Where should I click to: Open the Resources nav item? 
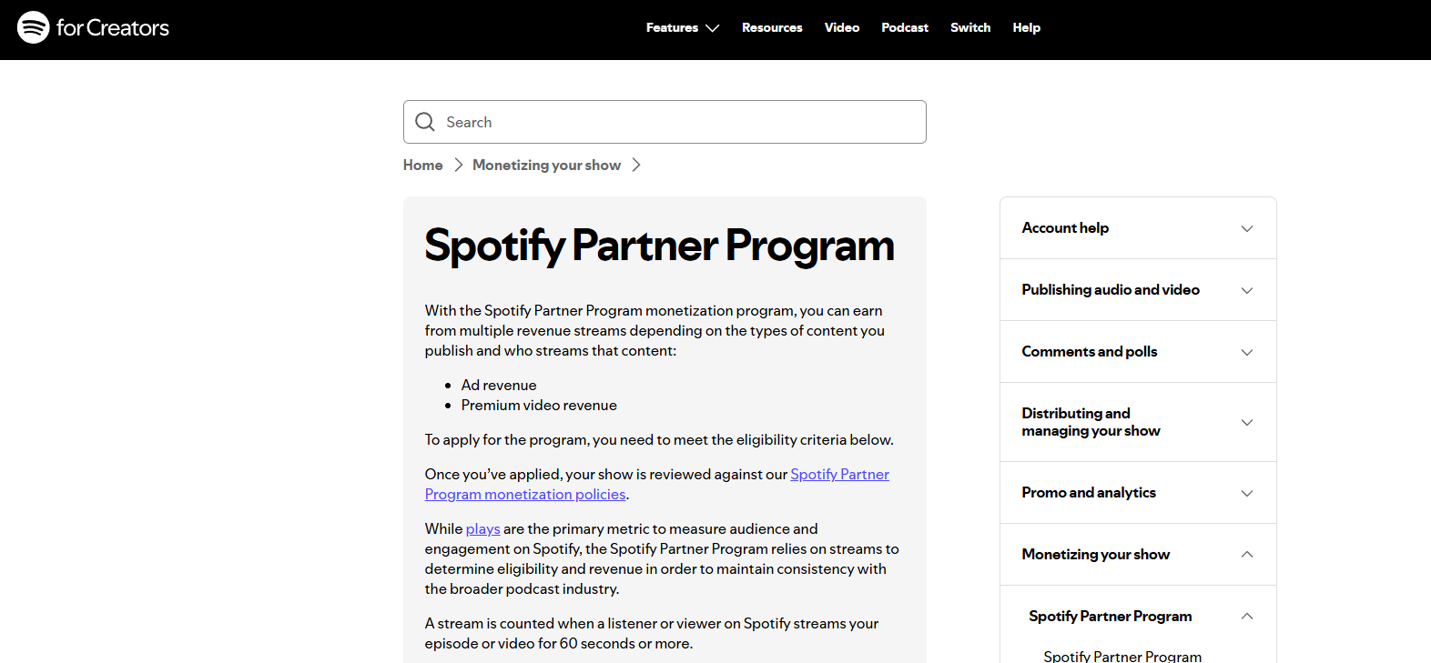pos(772,27)
